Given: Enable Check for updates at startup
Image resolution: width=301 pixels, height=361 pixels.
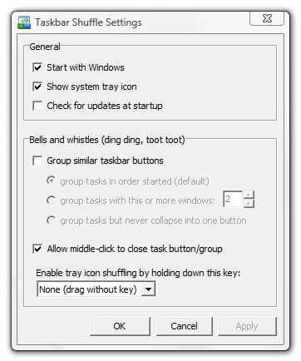Looking at the screenshot, I should click(37, 106).
